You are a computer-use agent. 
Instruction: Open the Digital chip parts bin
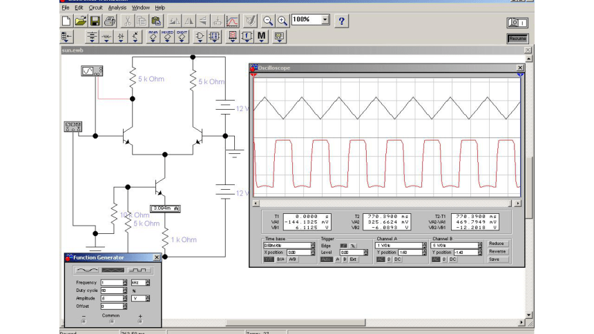click(x=214, y=37)
